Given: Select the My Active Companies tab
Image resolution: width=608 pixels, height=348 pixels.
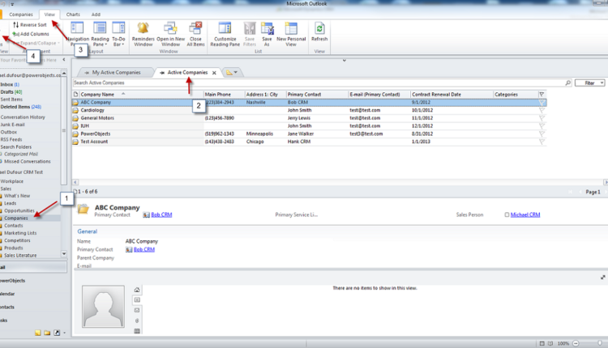Looking at the screenshot, I should click(122, 73).
